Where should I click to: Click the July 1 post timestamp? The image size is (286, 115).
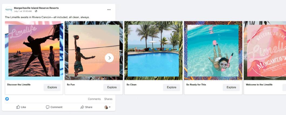[x=23, y=11]
